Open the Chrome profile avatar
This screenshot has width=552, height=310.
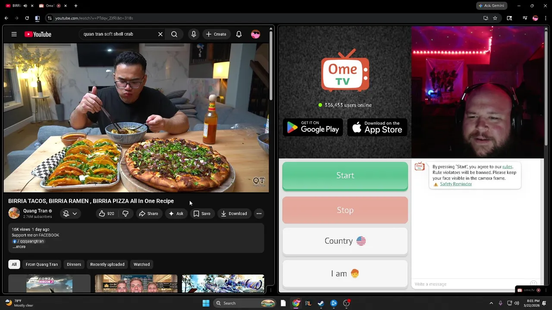535,18
